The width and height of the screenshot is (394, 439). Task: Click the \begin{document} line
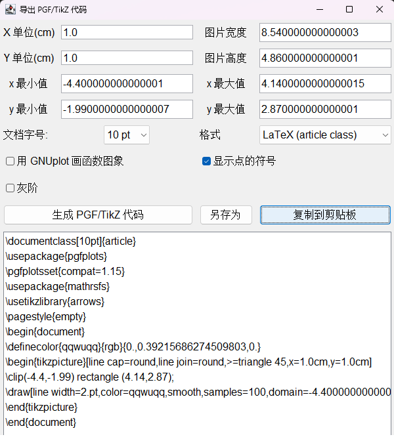pos(45,332)
